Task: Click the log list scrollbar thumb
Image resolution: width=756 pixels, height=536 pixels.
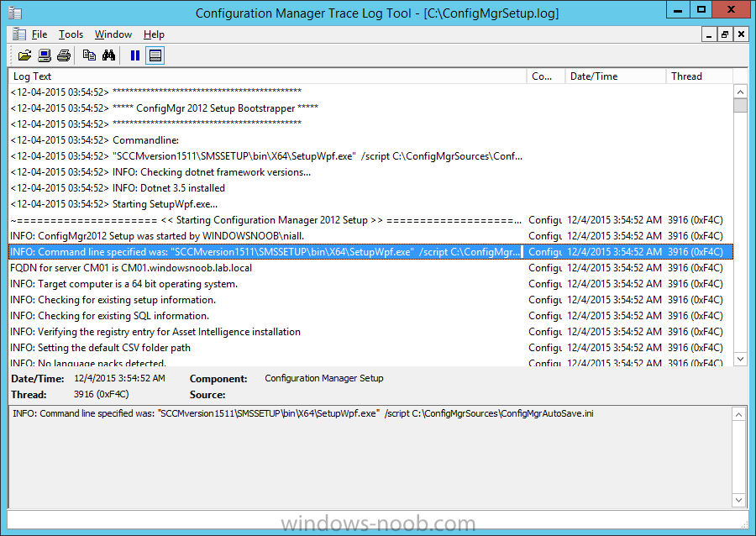Action: (740, 106)
